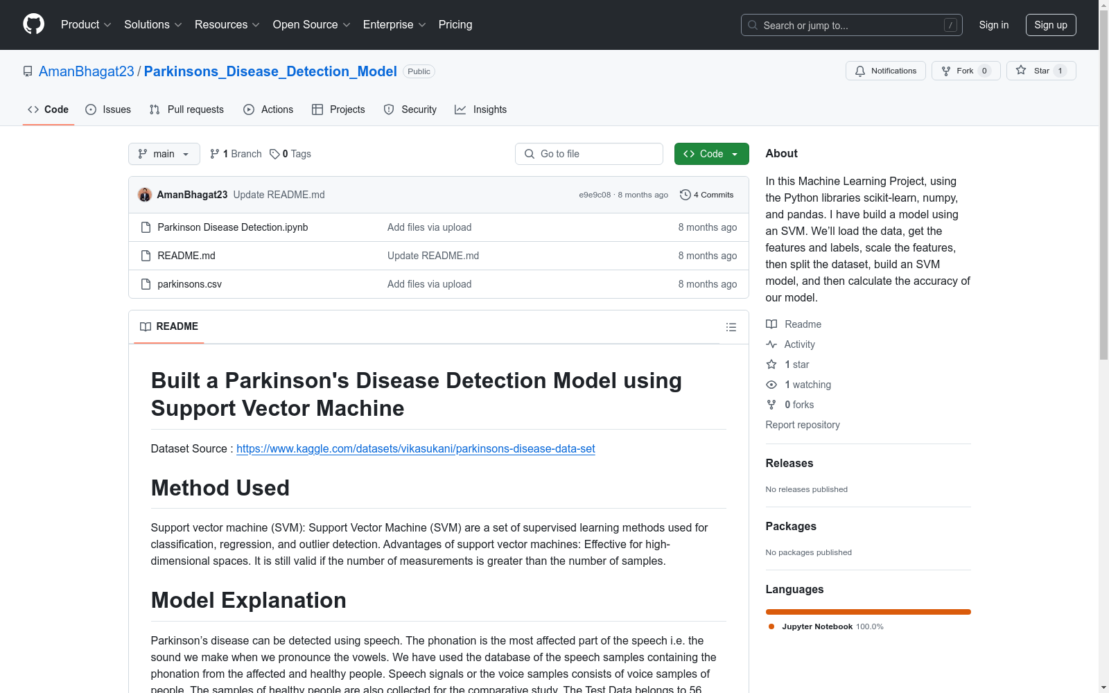Expand the Resources menu
This screenshot has height=693, width=1109.
coord(227,25)
